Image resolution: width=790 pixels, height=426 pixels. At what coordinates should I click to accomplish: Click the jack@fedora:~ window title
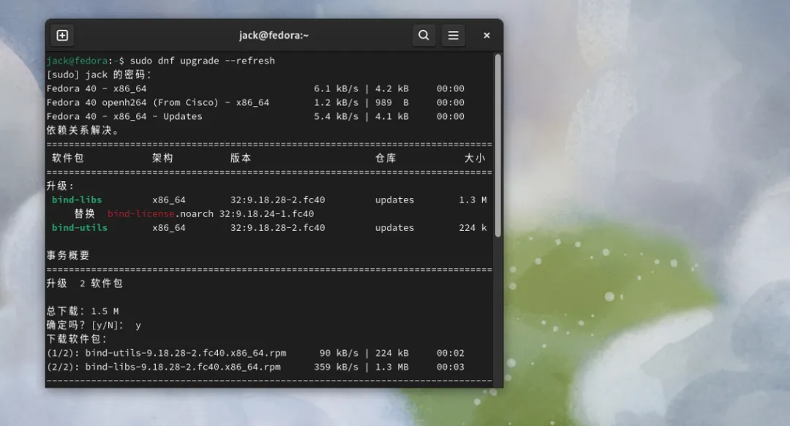(274, 35)
